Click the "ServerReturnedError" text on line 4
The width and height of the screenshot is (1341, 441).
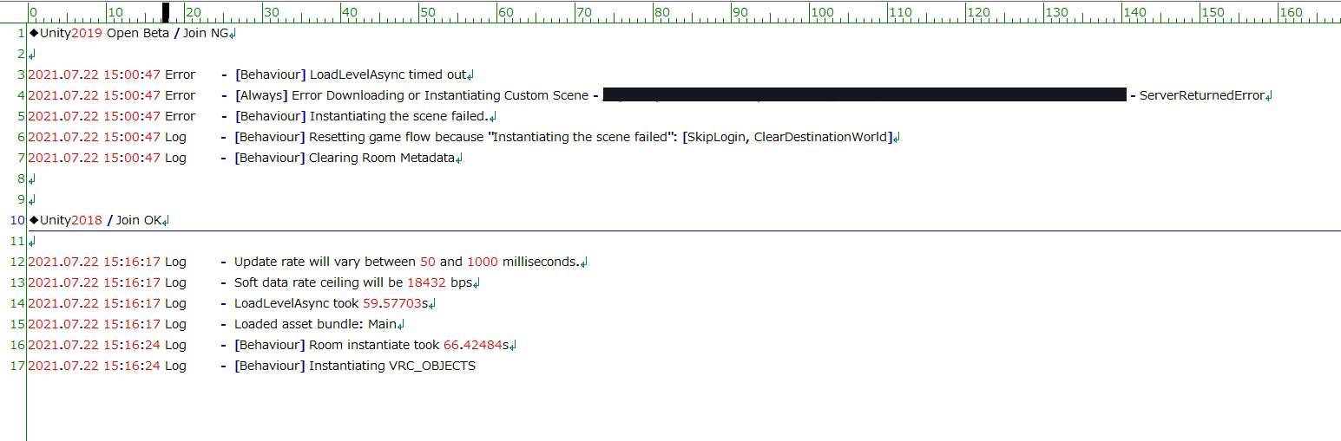[1201, 95]
